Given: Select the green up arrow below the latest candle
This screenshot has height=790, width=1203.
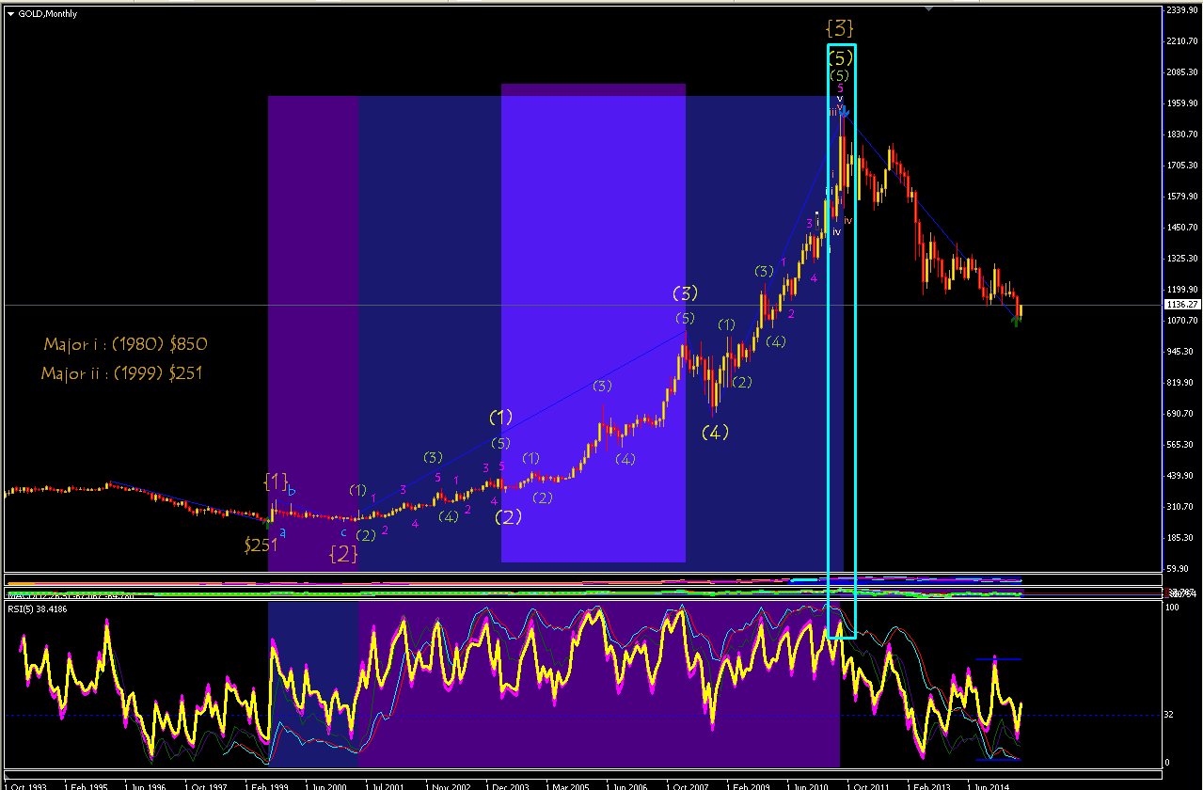Looking at the screenshot, I should tap(1015, 322).
